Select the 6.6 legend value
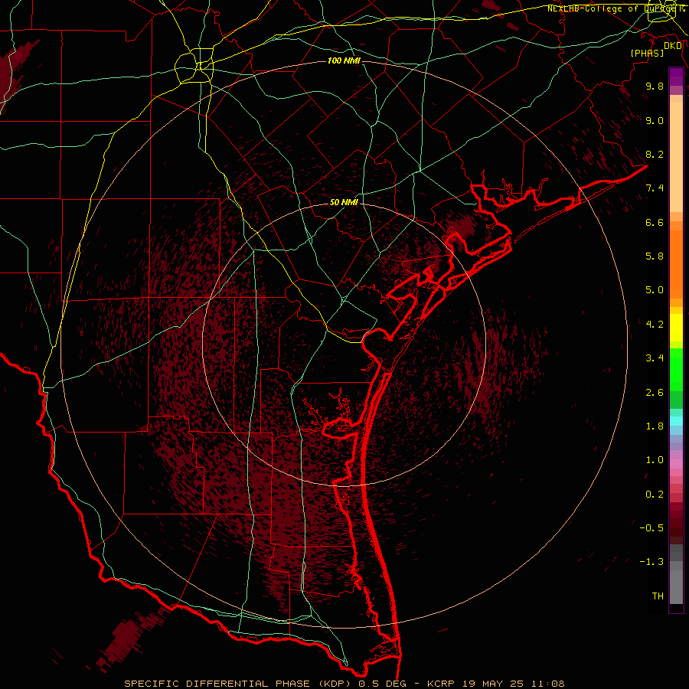 [655, 222]
